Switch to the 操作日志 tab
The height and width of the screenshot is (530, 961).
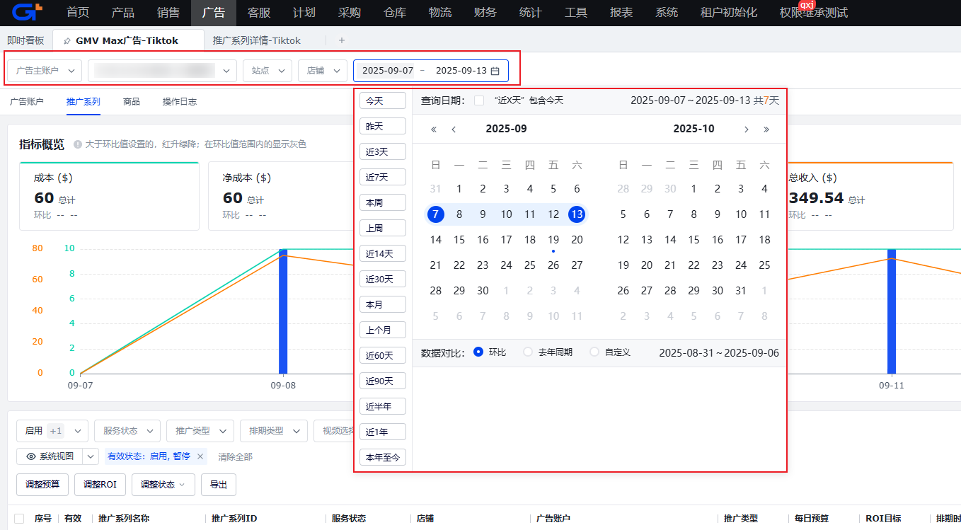pyautogui.click(x=179, y=102)
